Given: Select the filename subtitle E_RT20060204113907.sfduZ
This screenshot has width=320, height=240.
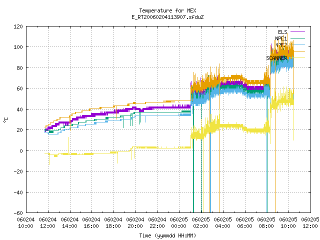Looking at the screenshot, I should click(167, 17).
